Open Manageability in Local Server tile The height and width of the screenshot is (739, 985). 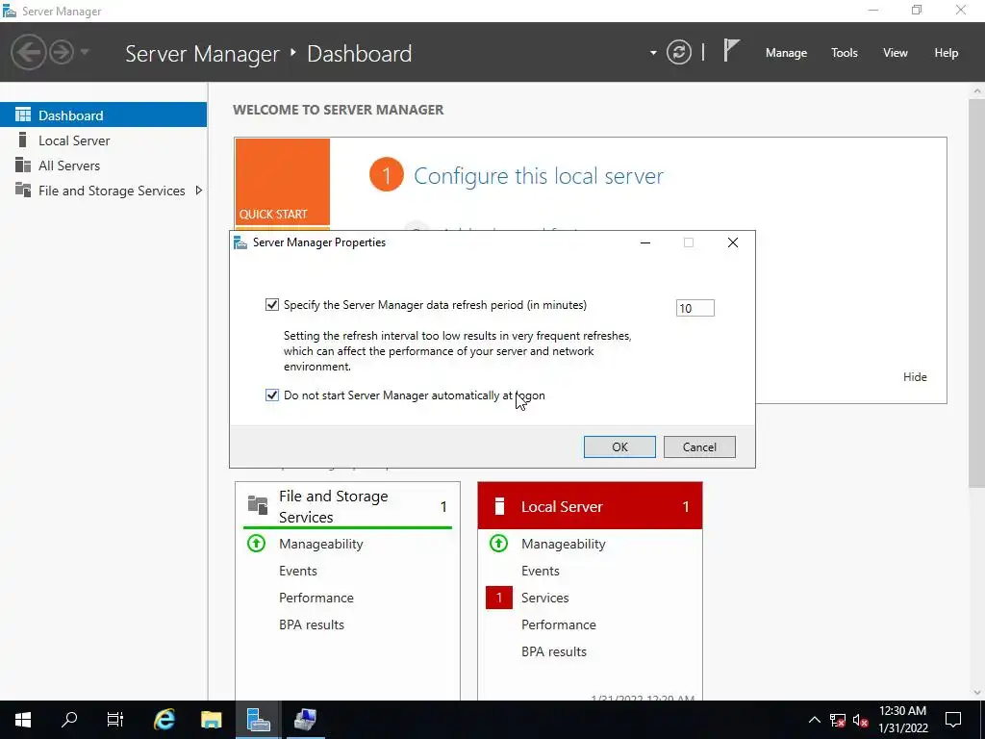pyautogui.click(x=564, y=544)
